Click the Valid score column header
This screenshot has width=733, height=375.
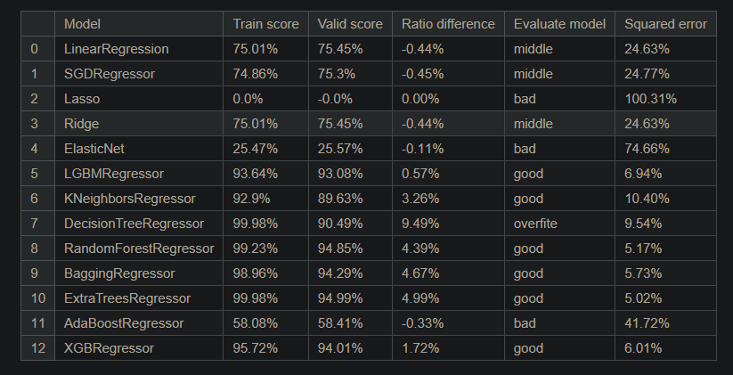(350, 24)
